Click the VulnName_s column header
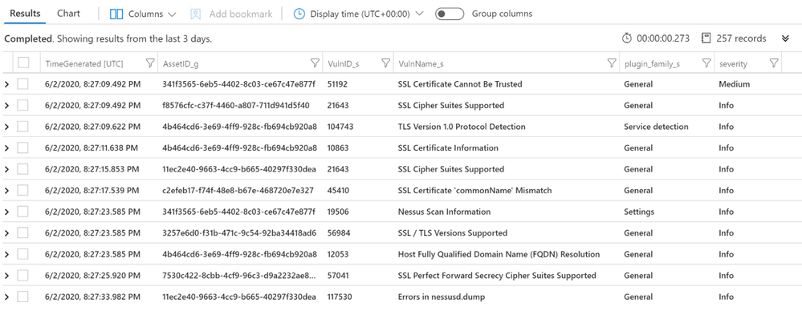This screenshot has width=802, height=315. click(421, 64)
